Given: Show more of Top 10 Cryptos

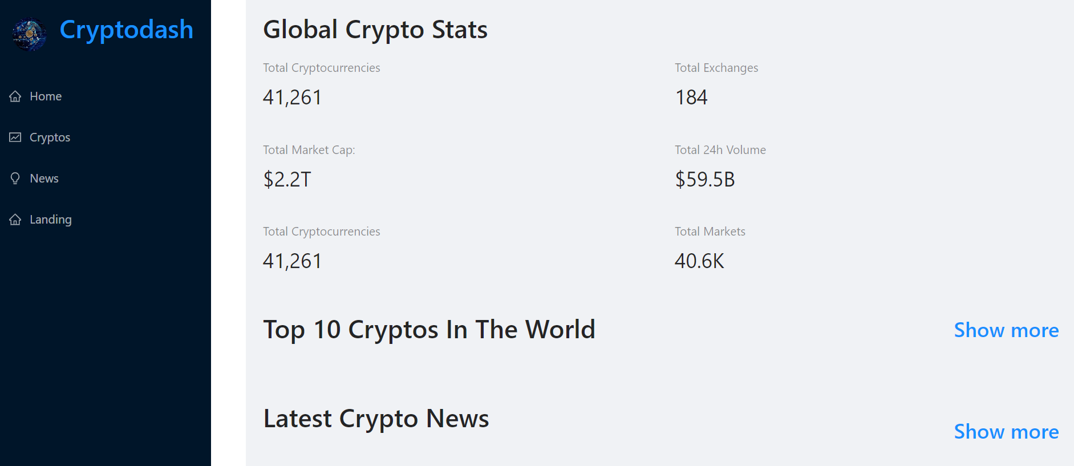Looking at the screenshot, I should (x=1006, y=330).
